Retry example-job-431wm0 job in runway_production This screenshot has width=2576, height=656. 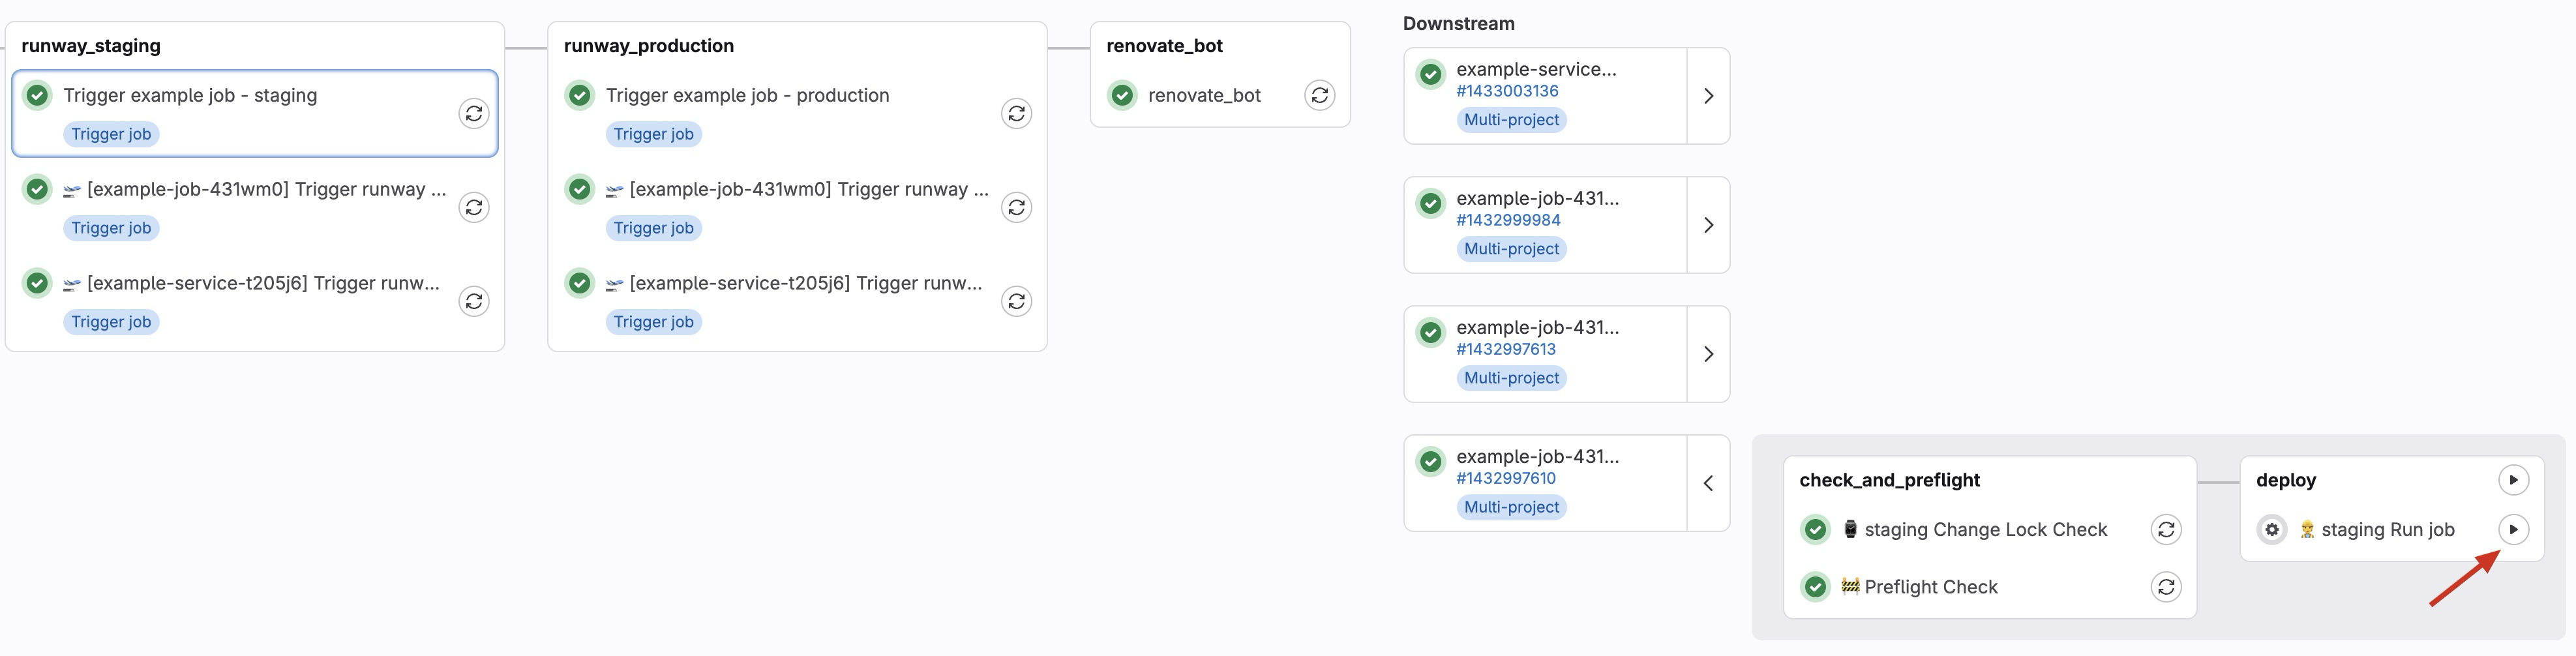(x=1016, y=208)
